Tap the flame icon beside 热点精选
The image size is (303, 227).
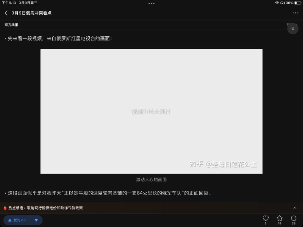(5, 208)
